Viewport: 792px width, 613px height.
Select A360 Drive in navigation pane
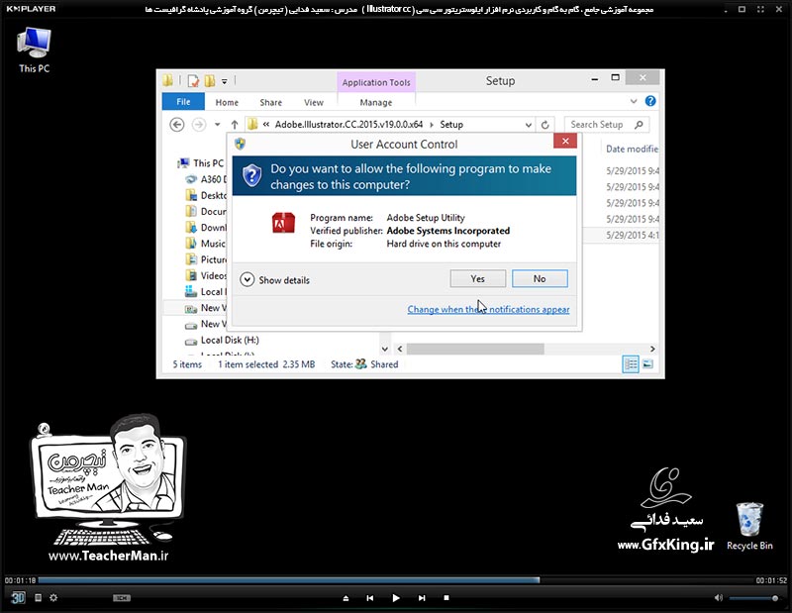pos(206,179)
